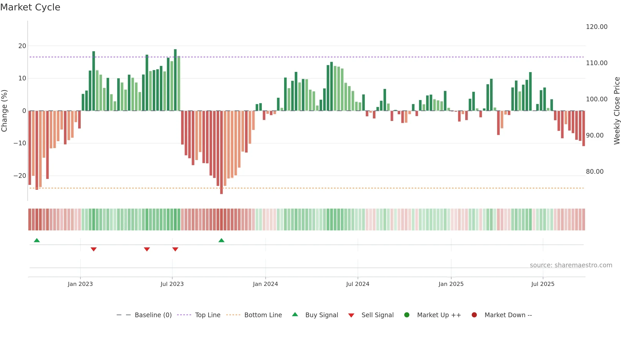The width and height of the screenshot is (621, 349).
Task: Click the tallest green bar near Jul 2023
Action: point(175,80)
